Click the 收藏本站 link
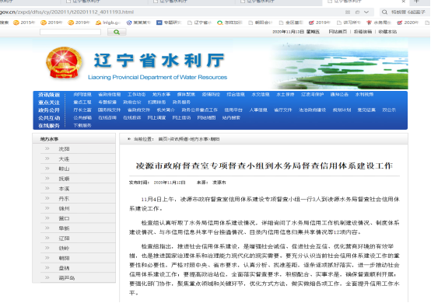Screen dimensions: 431x303 [x=387, y=32]
